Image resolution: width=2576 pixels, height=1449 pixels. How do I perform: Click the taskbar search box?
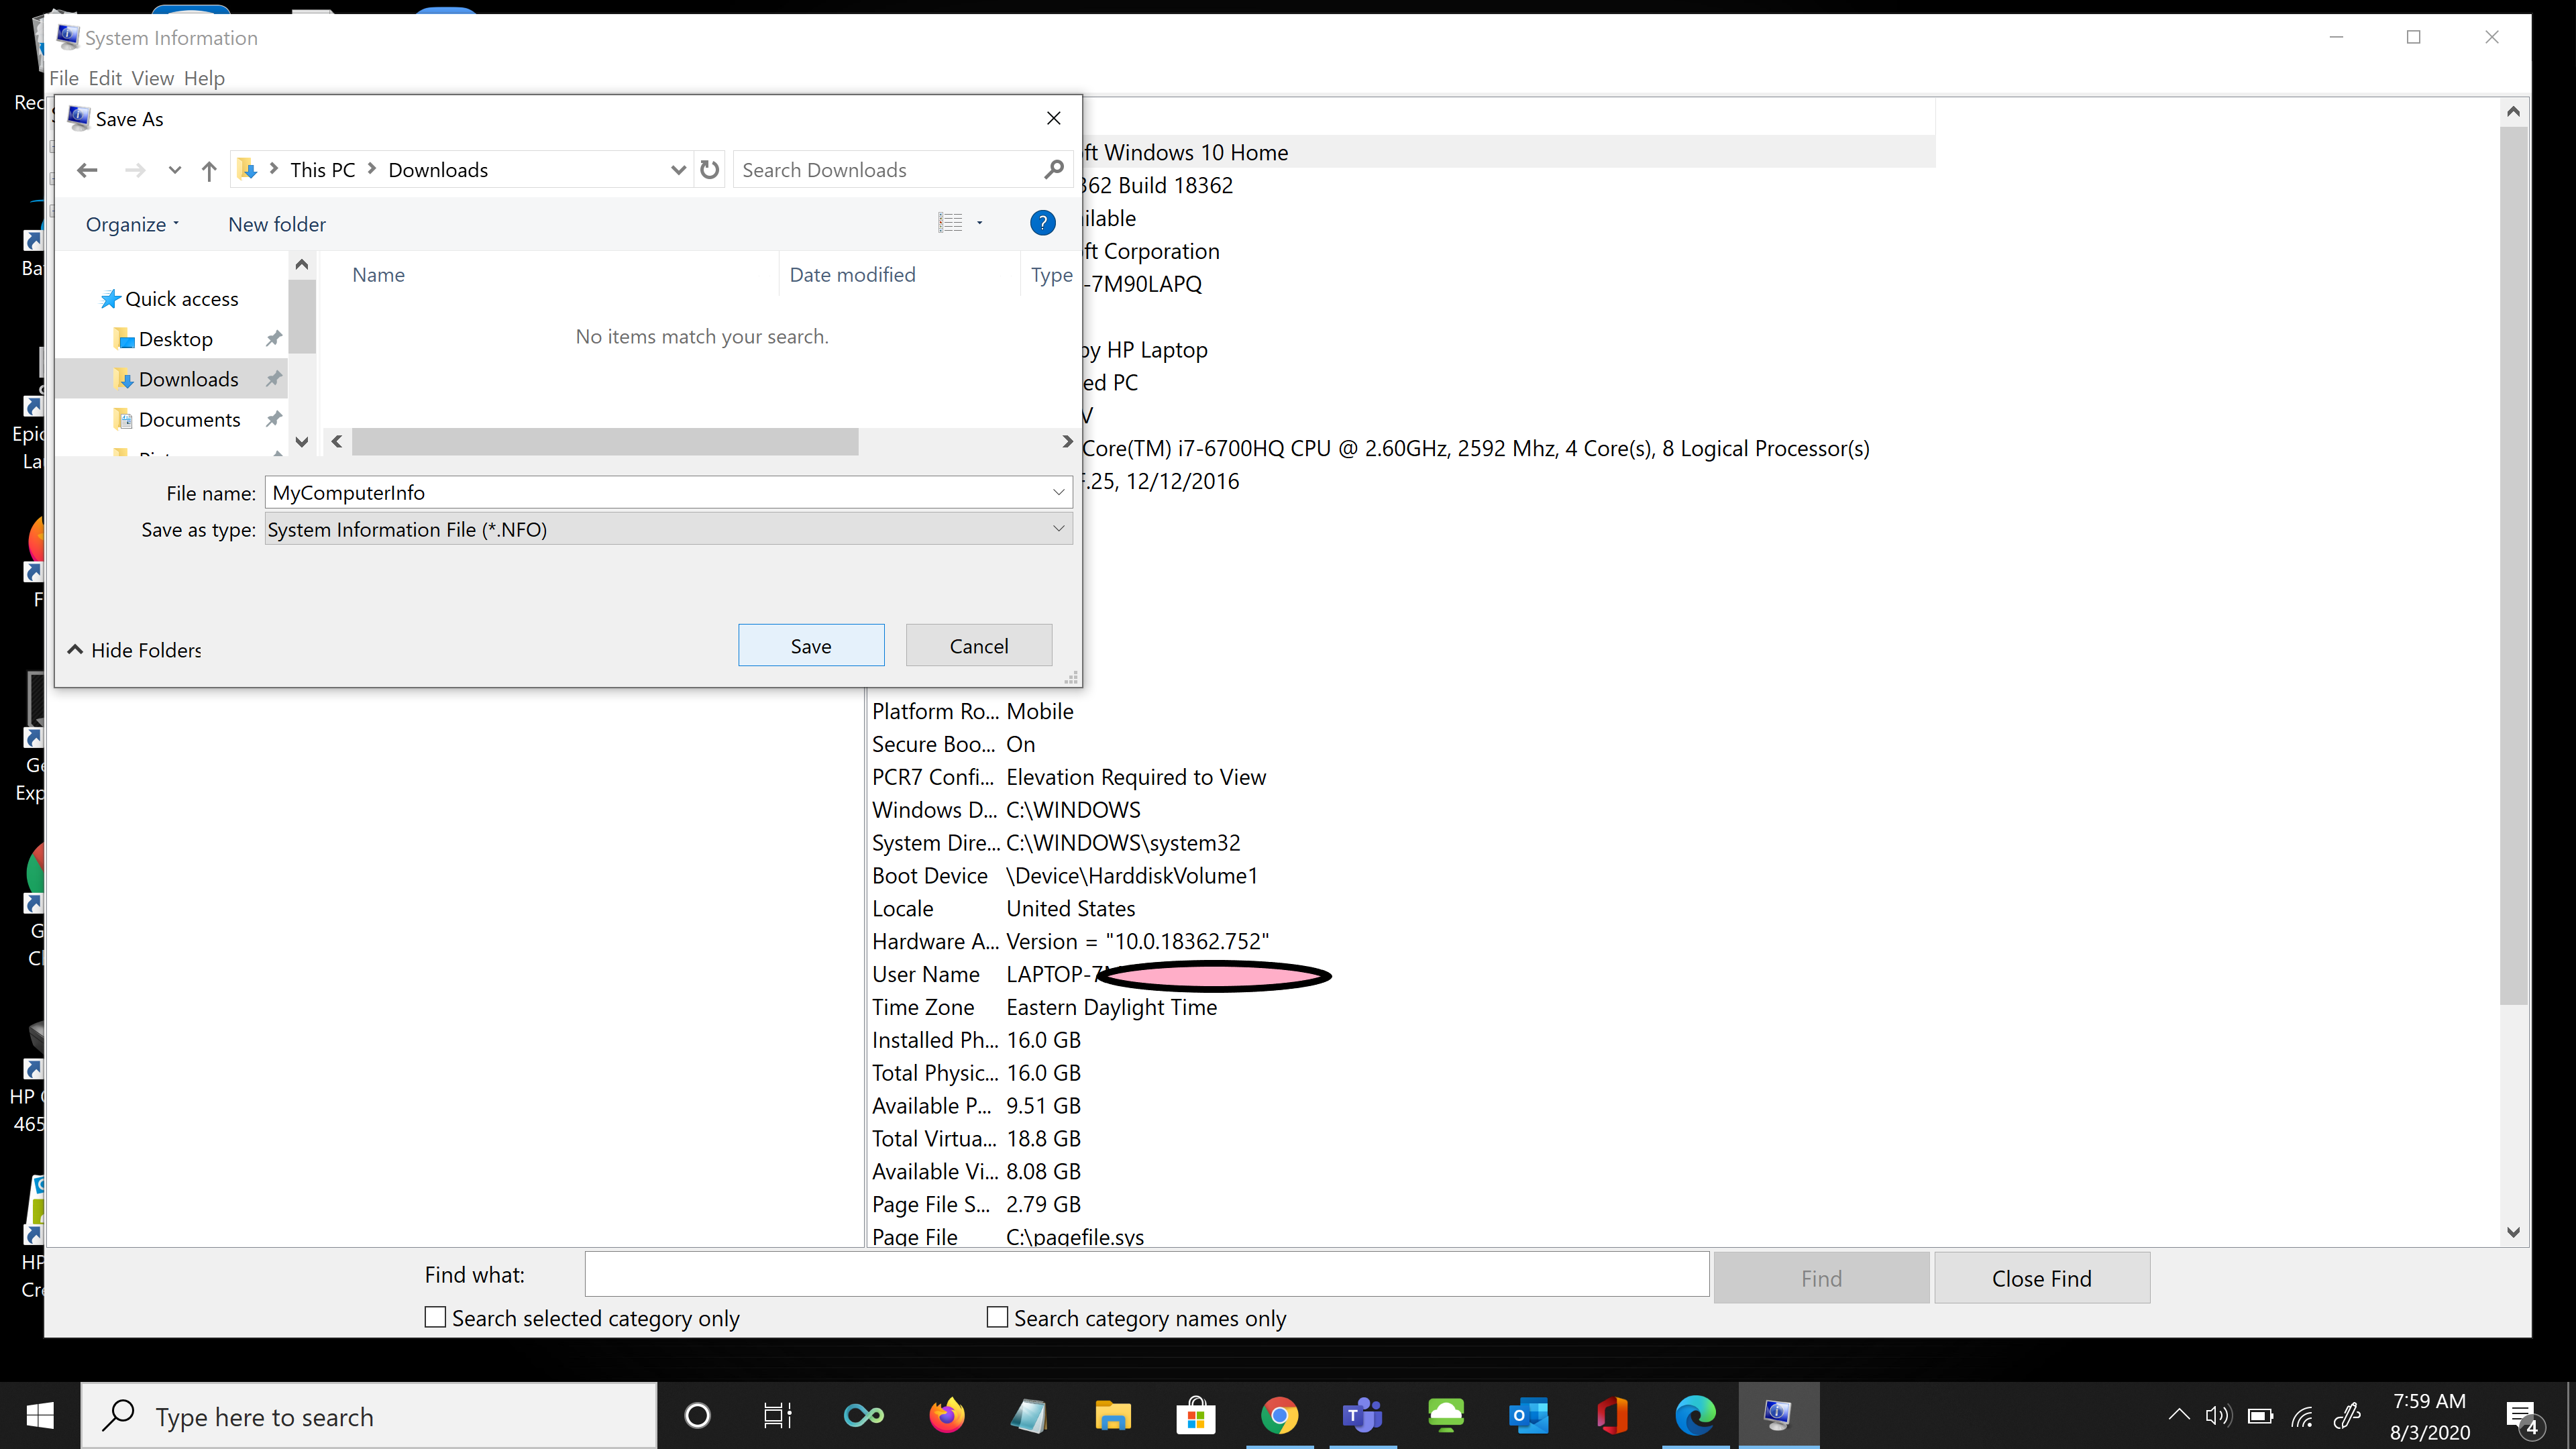(x=368, y=1416)
